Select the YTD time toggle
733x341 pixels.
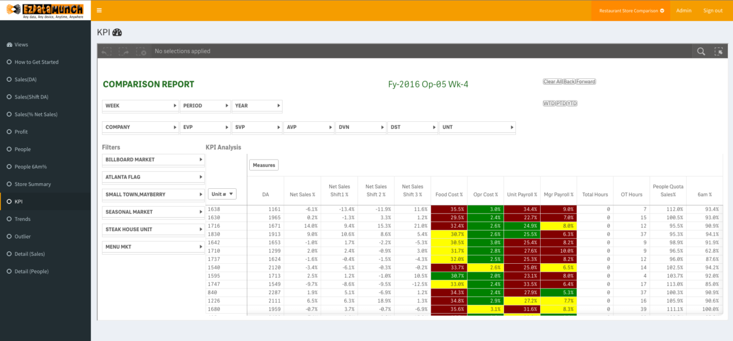[572, 103]
